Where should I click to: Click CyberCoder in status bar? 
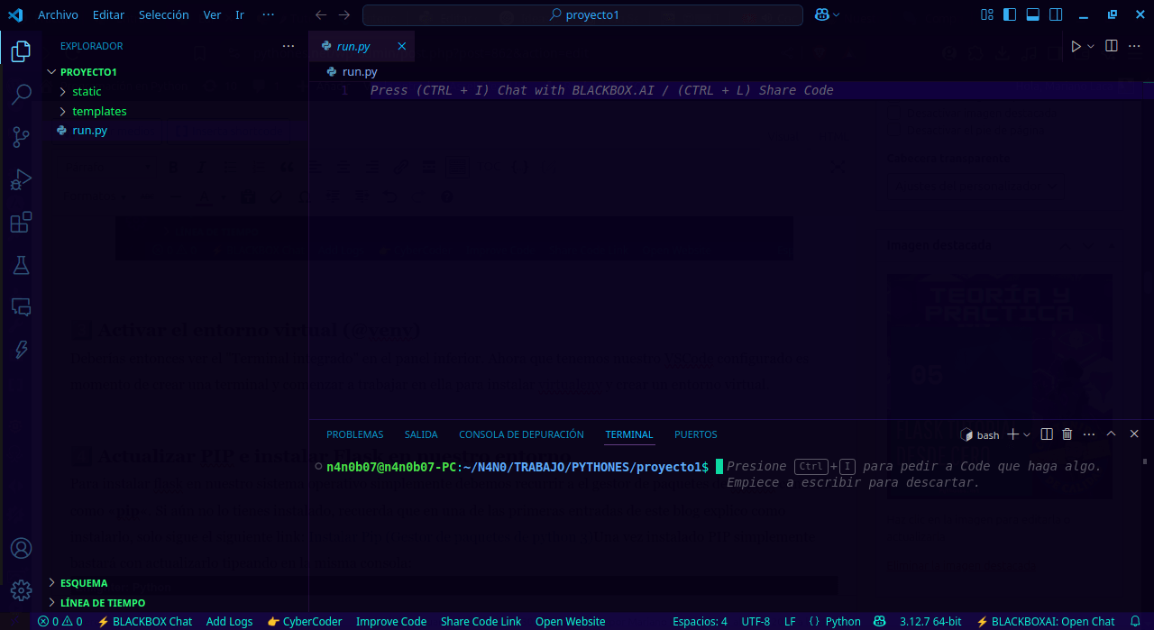[305, 622]
